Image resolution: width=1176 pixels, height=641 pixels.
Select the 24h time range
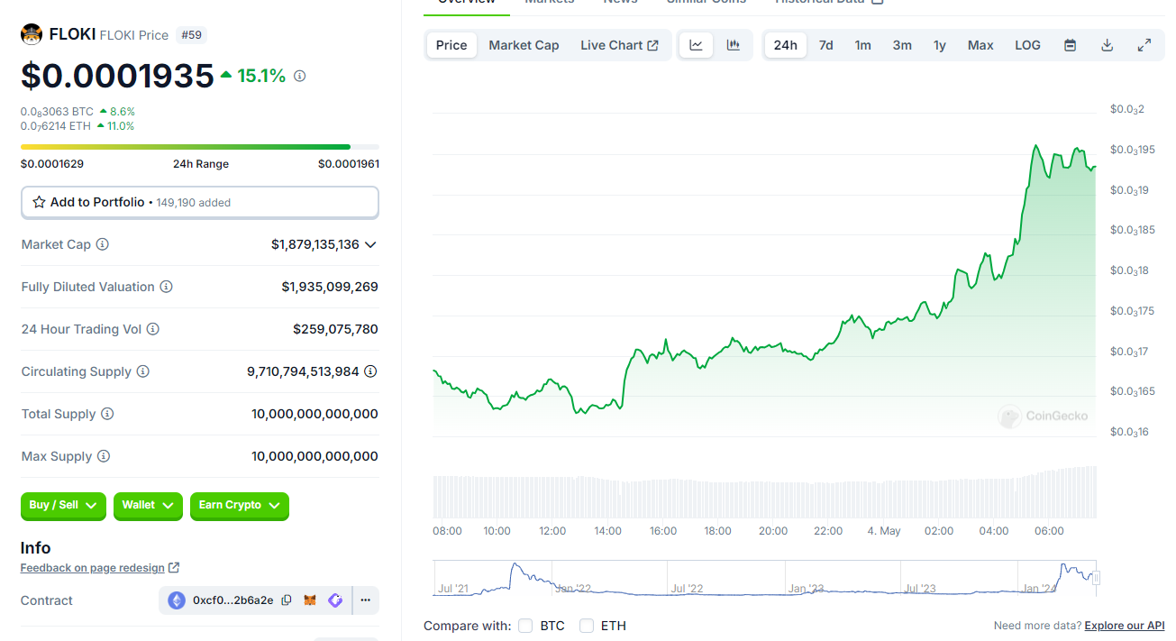pyautogui.click(x=785, y=45)
